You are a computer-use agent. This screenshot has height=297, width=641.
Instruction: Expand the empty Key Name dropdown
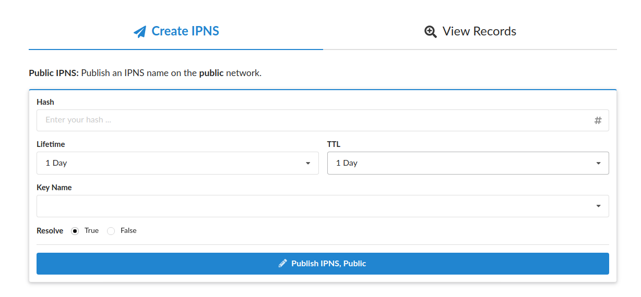pos(323,206)
